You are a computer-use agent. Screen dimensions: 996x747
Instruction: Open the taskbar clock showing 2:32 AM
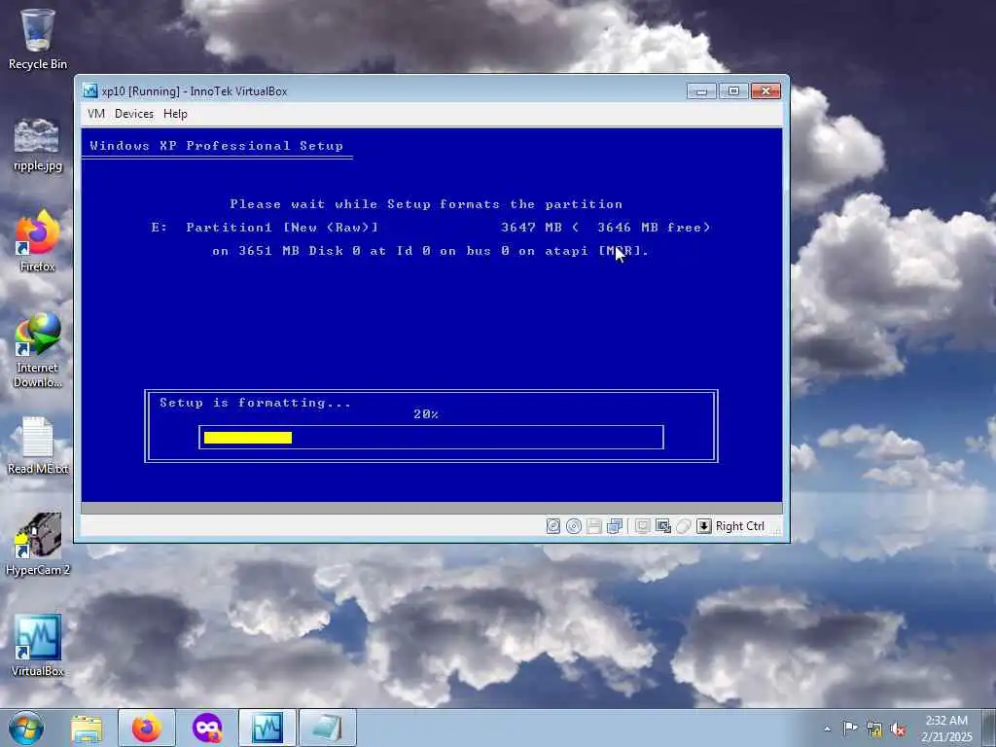tap(946, 729)
